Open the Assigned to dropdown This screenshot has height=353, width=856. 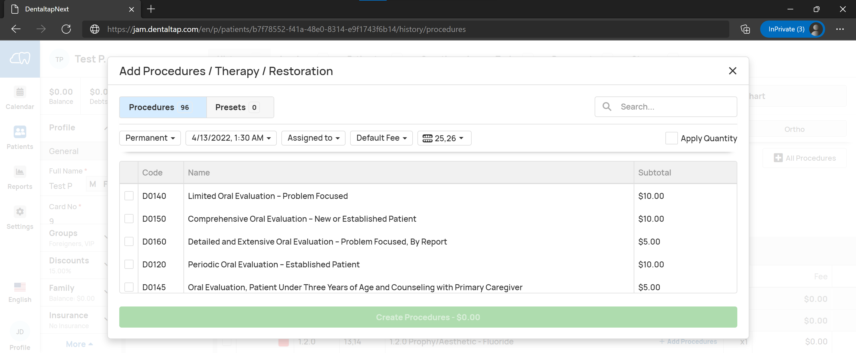coord(313,138)
